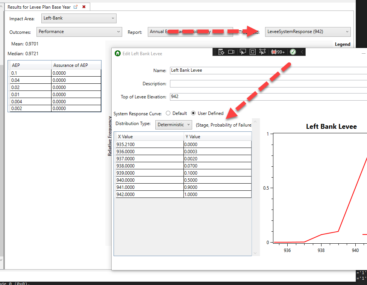The width and height of the screenshot is (367, 285).
Task: Click the window capture square icon
Action: [x=252, y=51]
